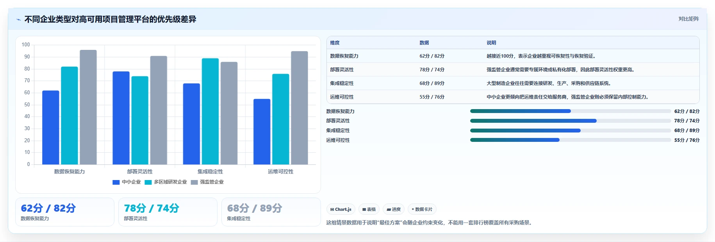Click 部署灵活性 progress bar

(571, 121)
